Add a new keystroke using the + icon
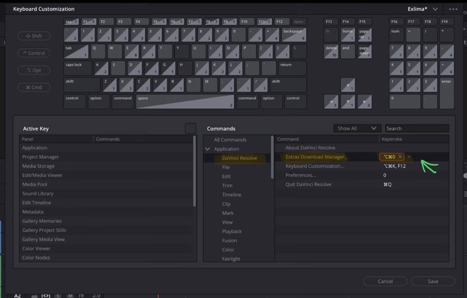Image resolution: width=467 pixels, height=298 pixels. click(x=409, y=157)
